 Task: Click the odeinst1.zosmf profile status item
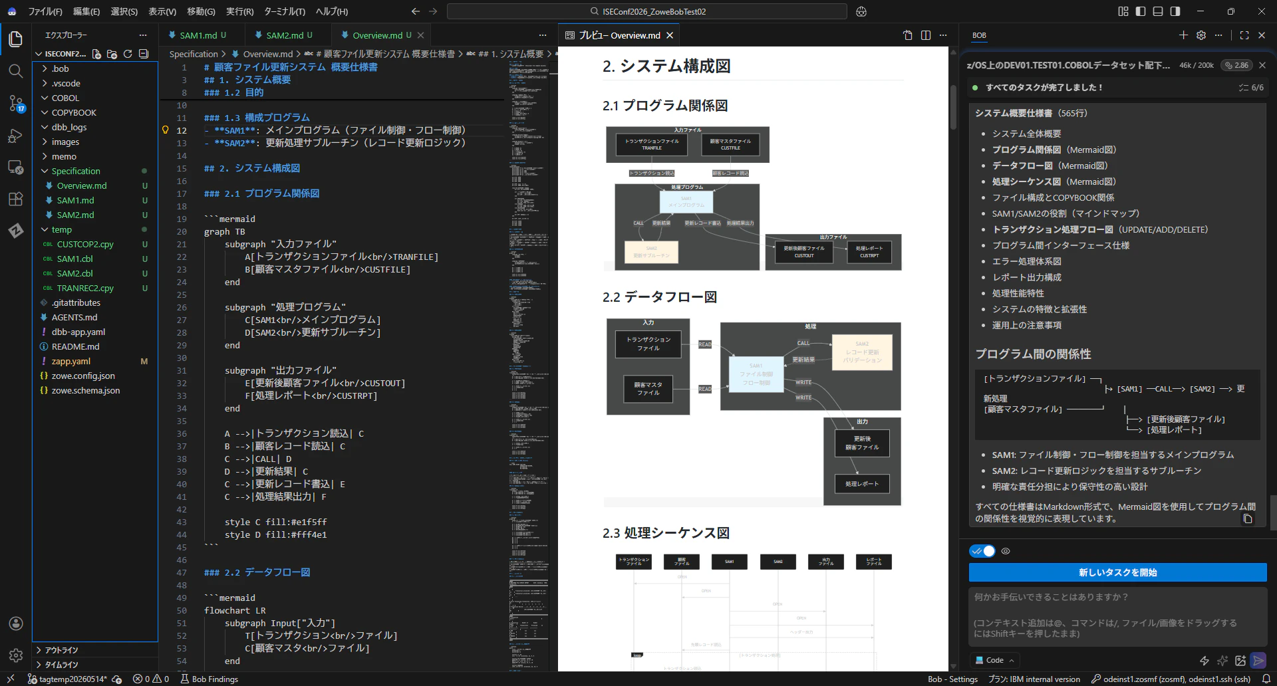click(x=1171, y=679)
